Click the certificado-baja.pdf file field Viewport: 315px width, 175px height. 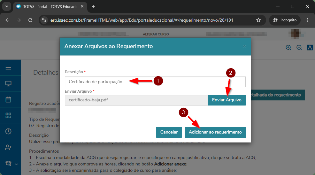136,100
